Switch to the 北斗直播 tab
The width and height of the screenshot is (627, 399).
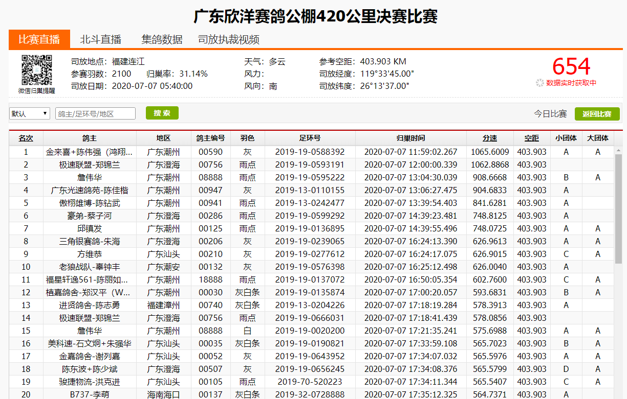(100, 39)
